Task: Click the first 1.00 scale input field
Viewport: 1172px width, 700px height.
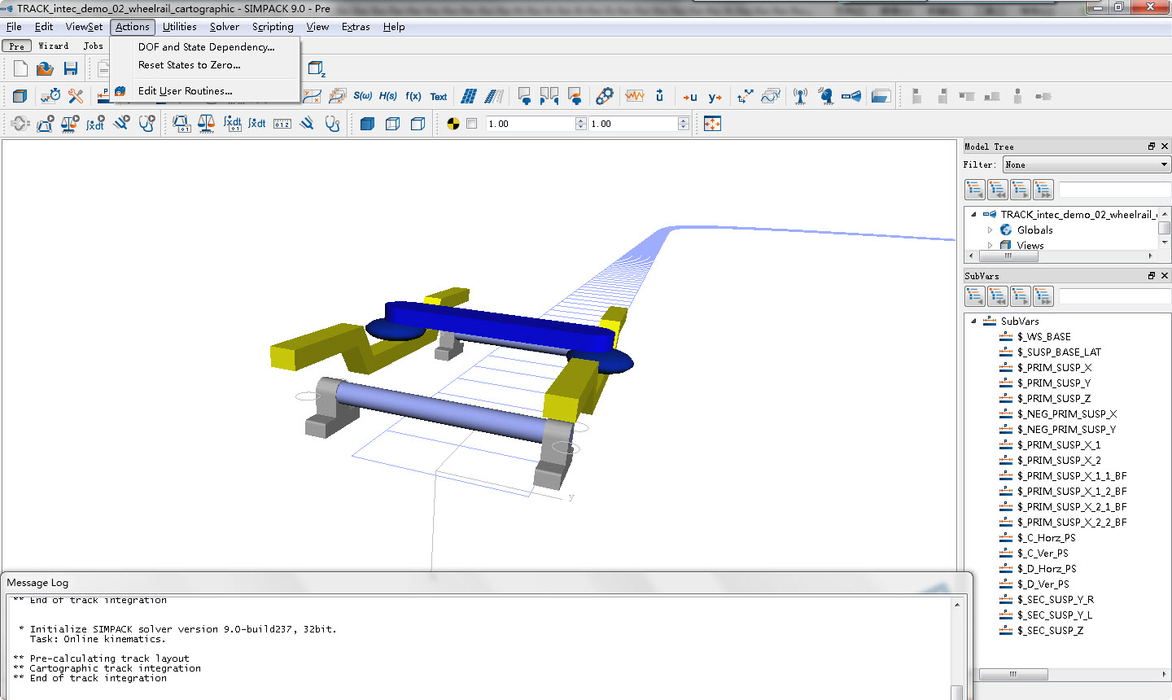Action: tap(531, 124)
